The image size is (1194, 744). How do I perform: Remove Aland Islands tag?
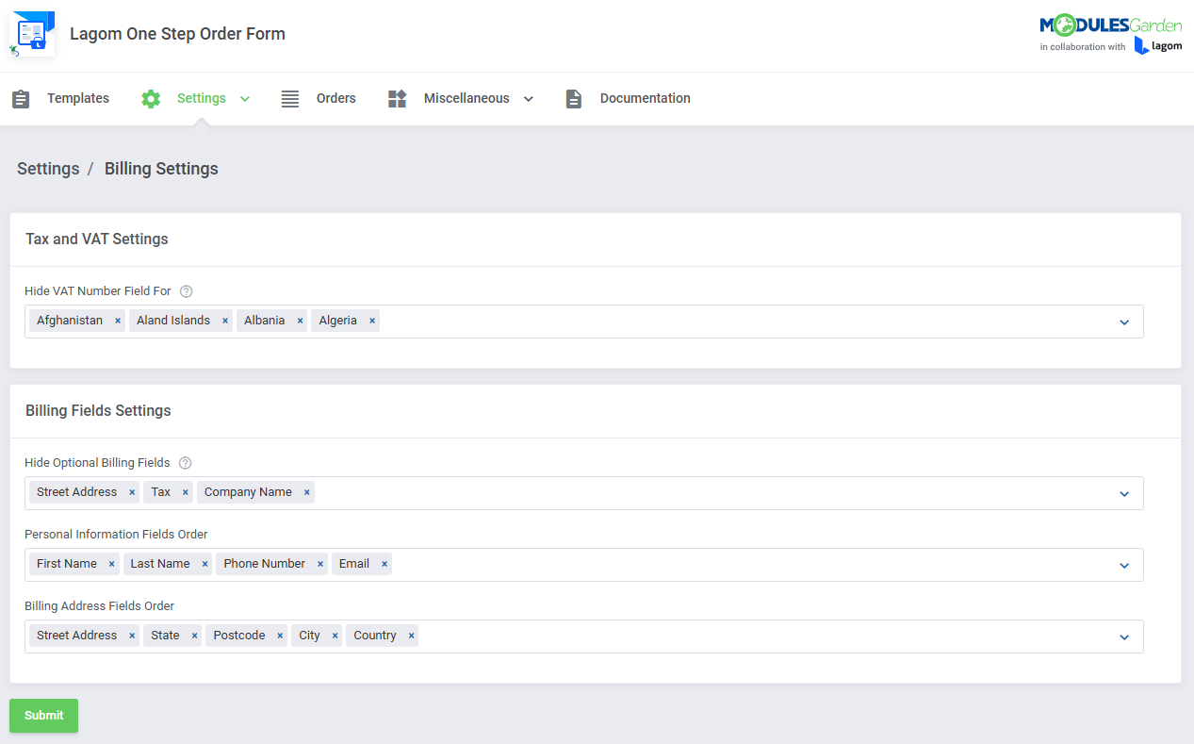(x=225, y=321)
